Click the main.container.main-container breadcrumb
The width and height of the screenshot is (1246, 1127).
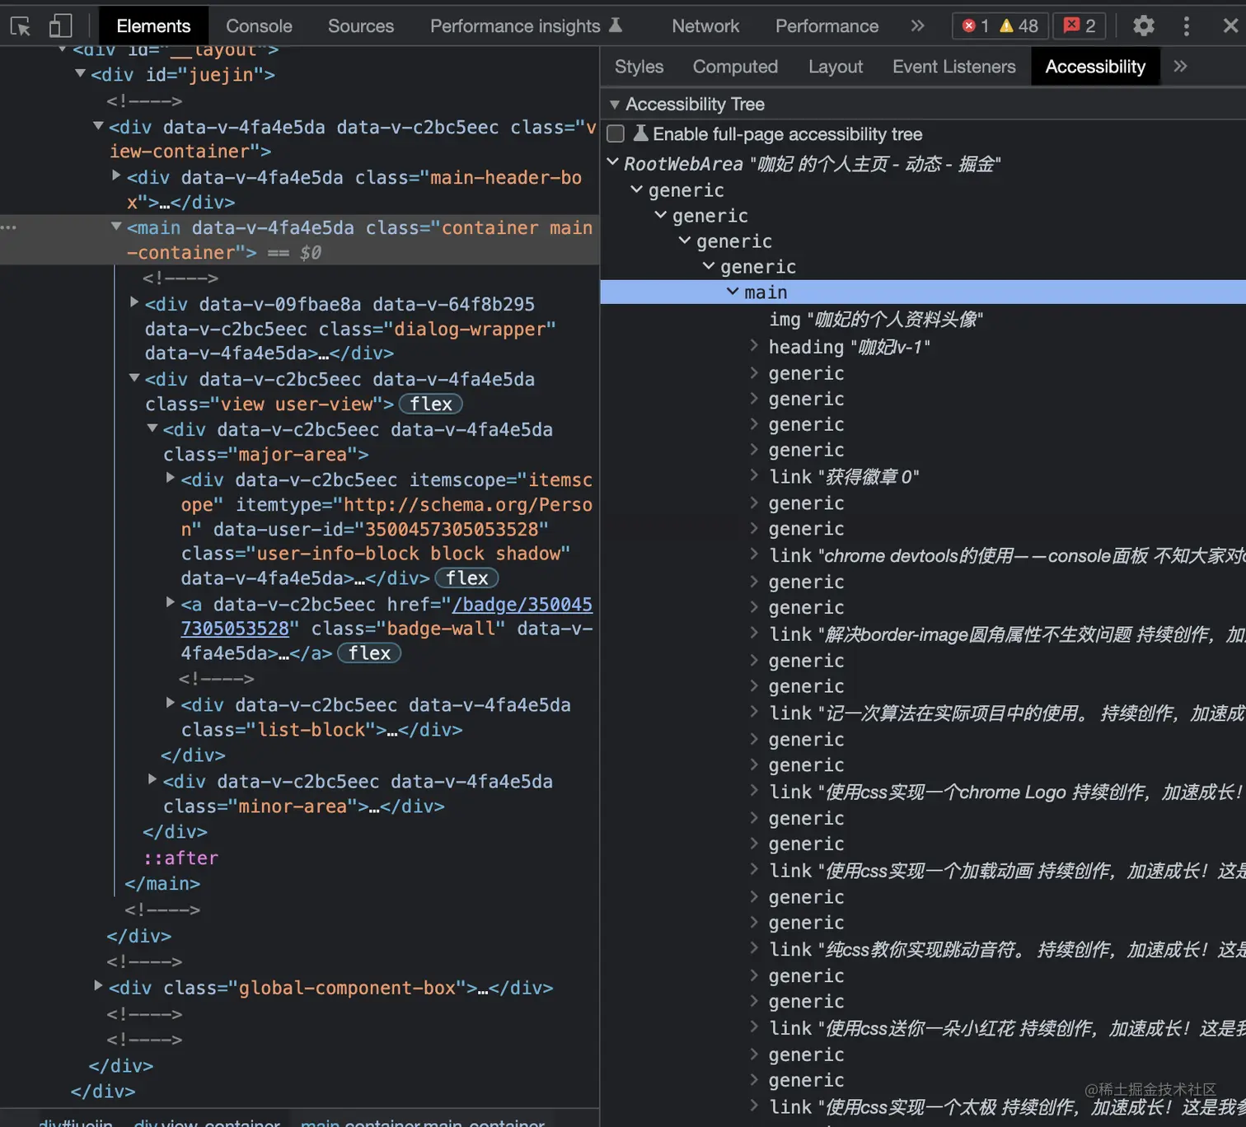pos(423,1122)
